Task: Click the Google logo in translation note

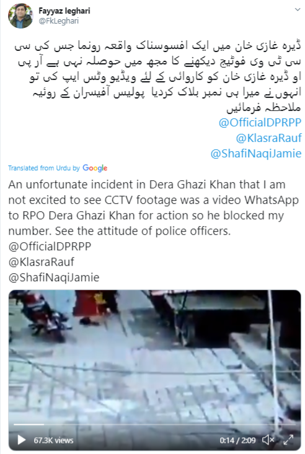Action: click(95, 168)
